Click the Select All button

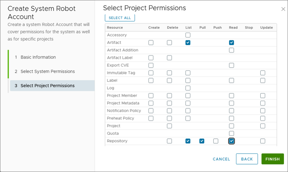tap(120, 18)
